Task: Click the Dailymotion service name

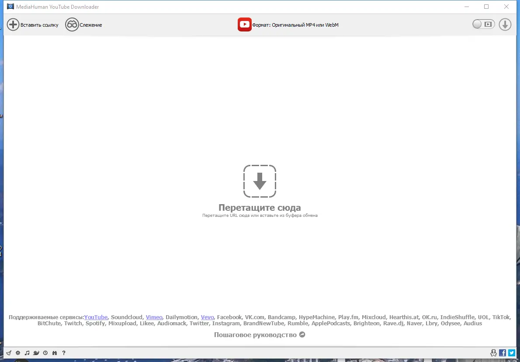Action: click(x=181, y=317)
